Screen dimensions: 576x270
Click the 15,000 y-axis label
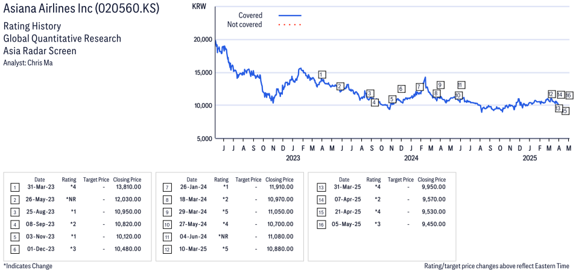click(202, 73)
